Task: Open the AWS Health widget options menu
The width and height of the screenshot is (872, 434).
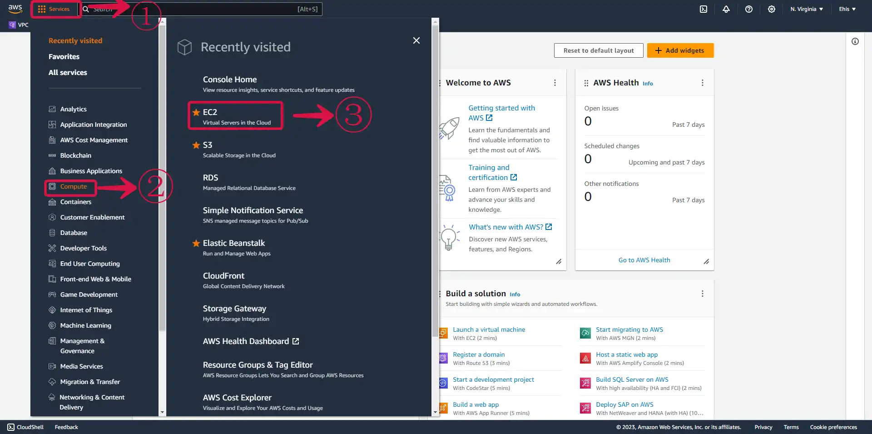Action: coord(703,83)
